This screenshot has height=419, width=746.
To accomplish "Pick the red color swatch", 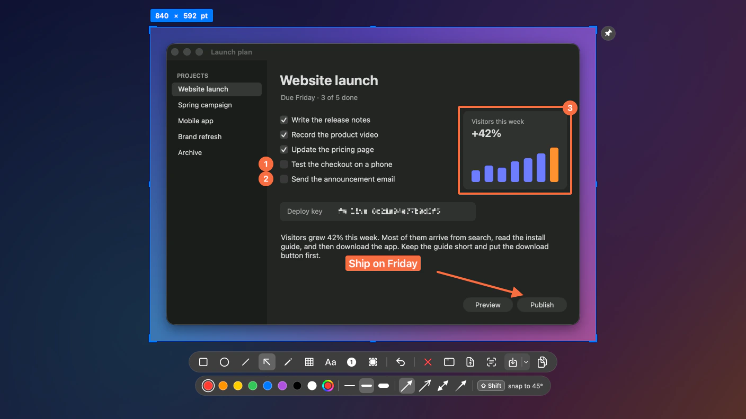I will click(x=208, y=386).
